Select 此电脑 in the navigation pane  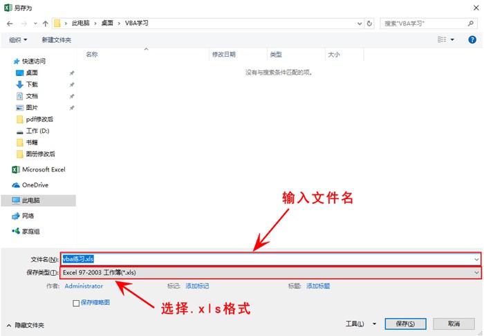tap(30, 200)
